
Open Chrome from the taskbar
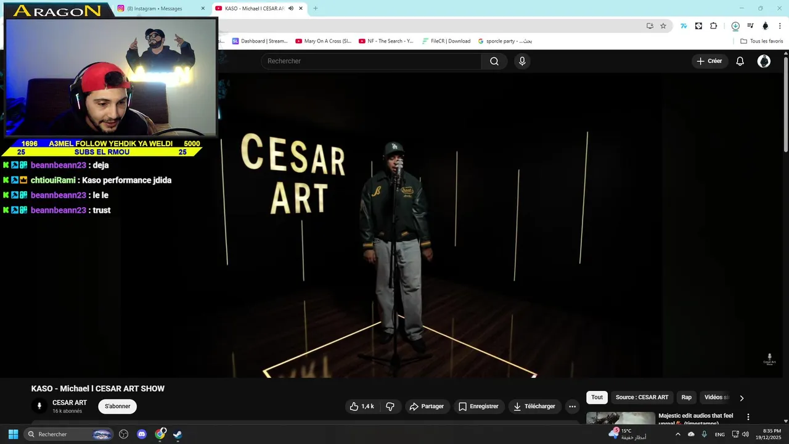click(x=160, y=434)
